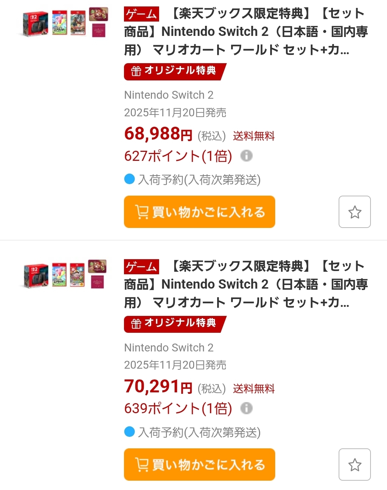Bookmark the 68,988円 item with the star
Image resolution: width=387 pixels, height=490 pixels.
(x=354, y=212)
